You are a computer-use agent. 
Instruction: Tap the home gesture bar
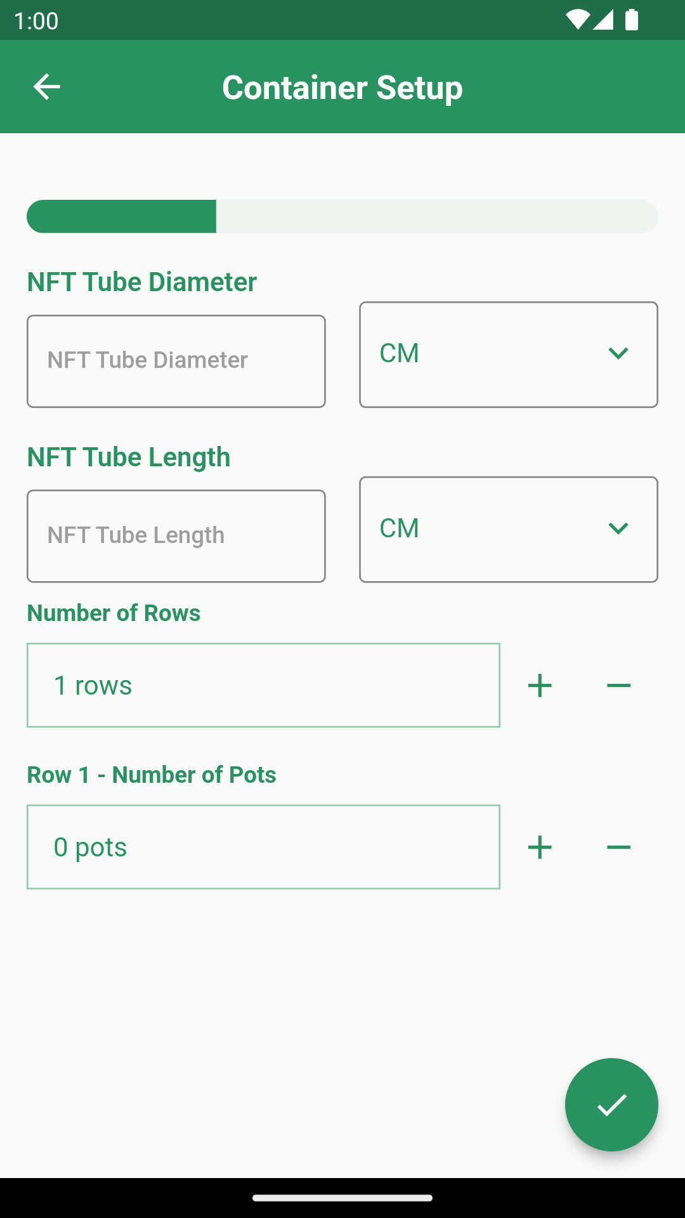tap(342, 1198)
